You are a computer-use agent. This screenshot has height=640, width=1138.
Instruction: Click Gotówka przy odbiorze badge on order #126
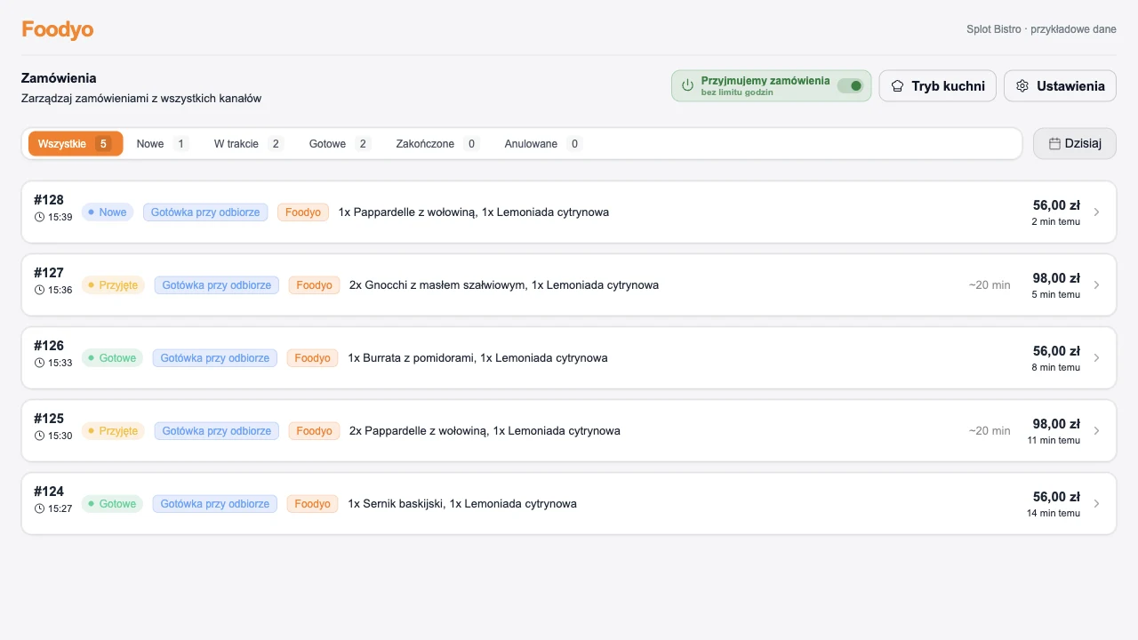[215, 358]
